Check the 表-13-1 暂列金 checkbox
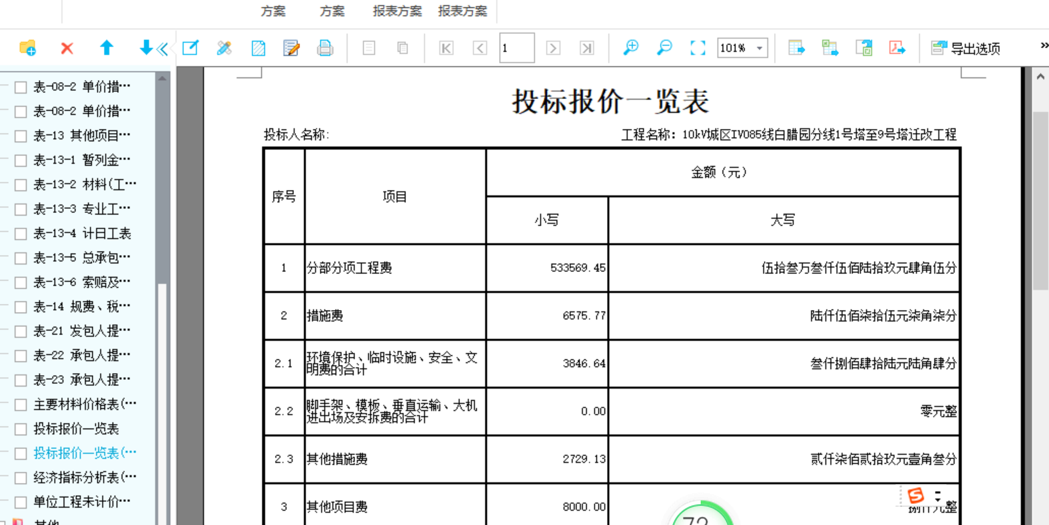 20,160
